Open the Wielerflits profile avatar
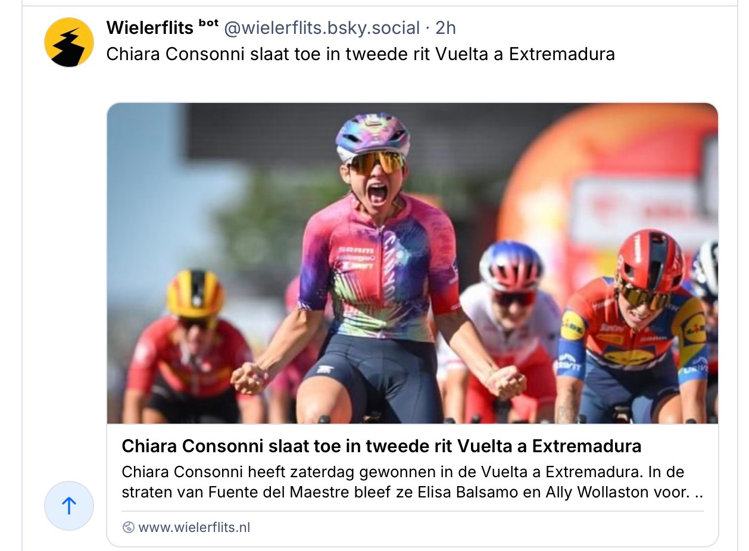The width and height of the screenshot is (749, 551). coord(69,42)
